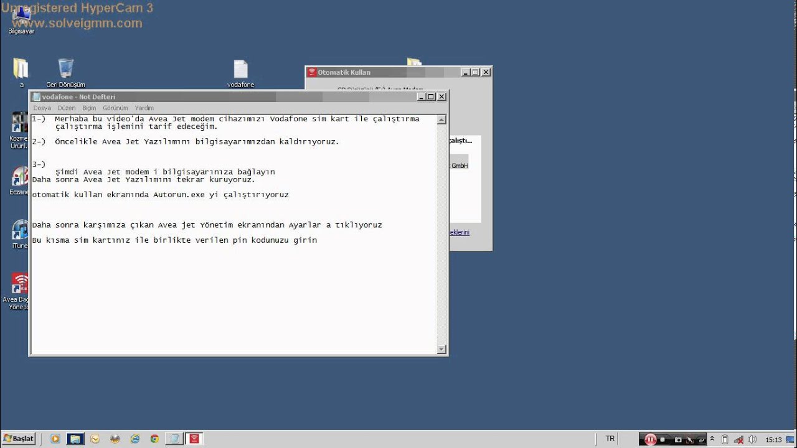Show hidden system tray icons
797x448 pixels.
tap(712, 439)
